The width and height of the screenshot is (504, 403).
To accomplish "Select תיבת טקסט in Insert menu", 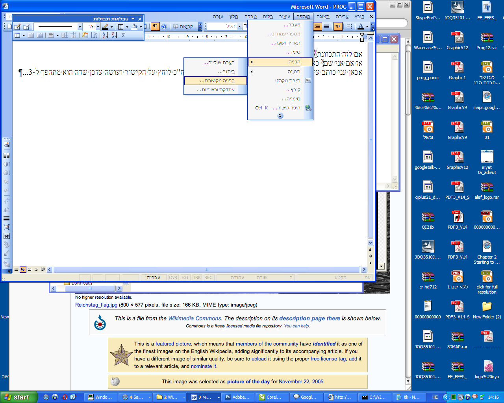I will (x=280, y=81).
